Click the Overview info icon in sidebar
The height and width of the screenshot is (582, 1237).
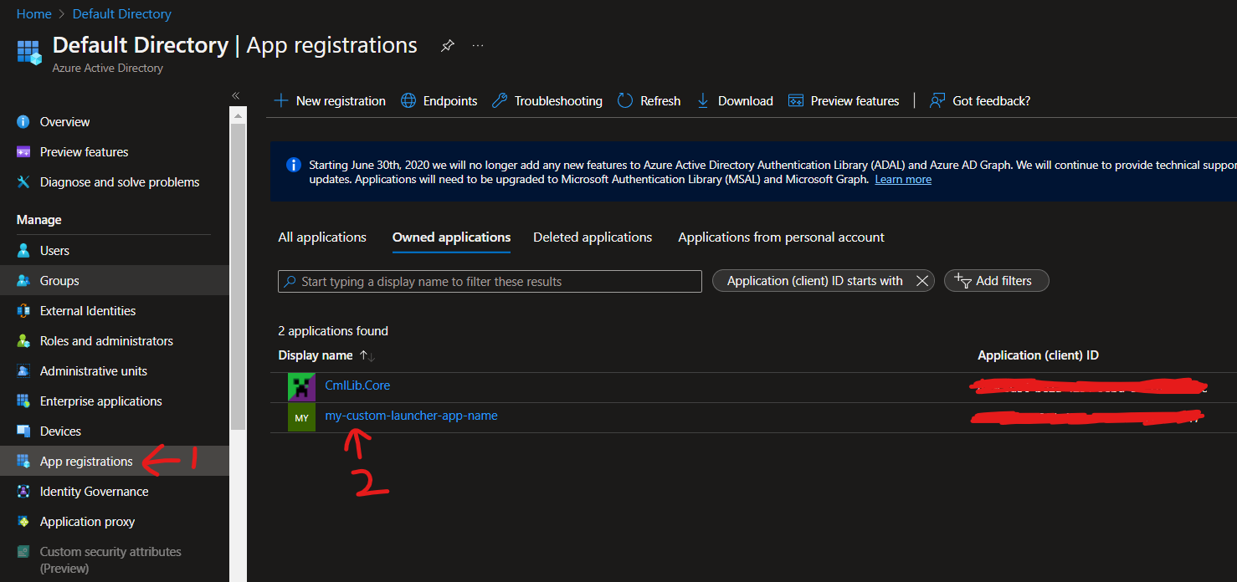click(23, 122)
